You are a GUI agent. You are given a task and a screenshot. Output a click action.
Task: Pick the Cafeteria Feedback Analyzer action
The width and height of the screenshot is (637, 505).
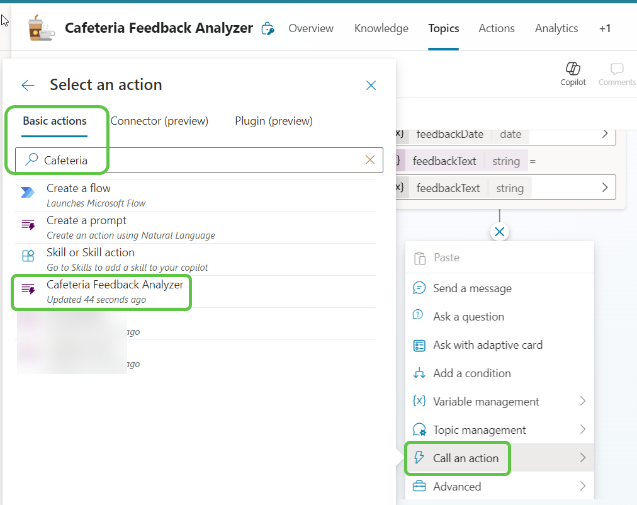coord(115,285)
